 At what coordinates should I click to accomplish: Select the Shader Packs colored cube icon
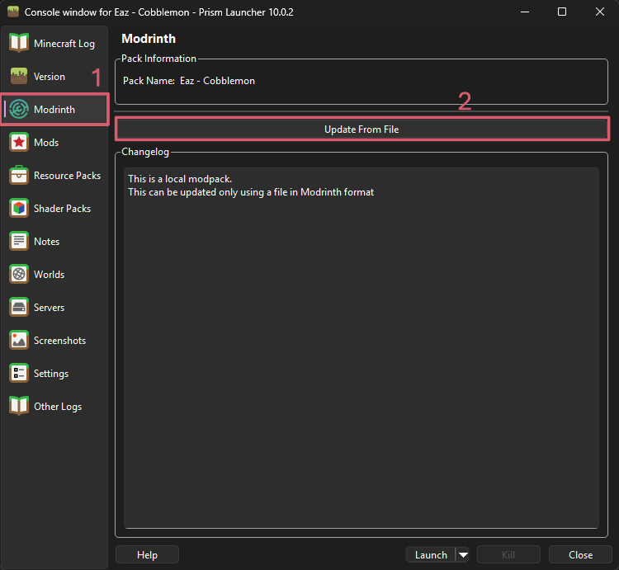click(x=18, y=209)
